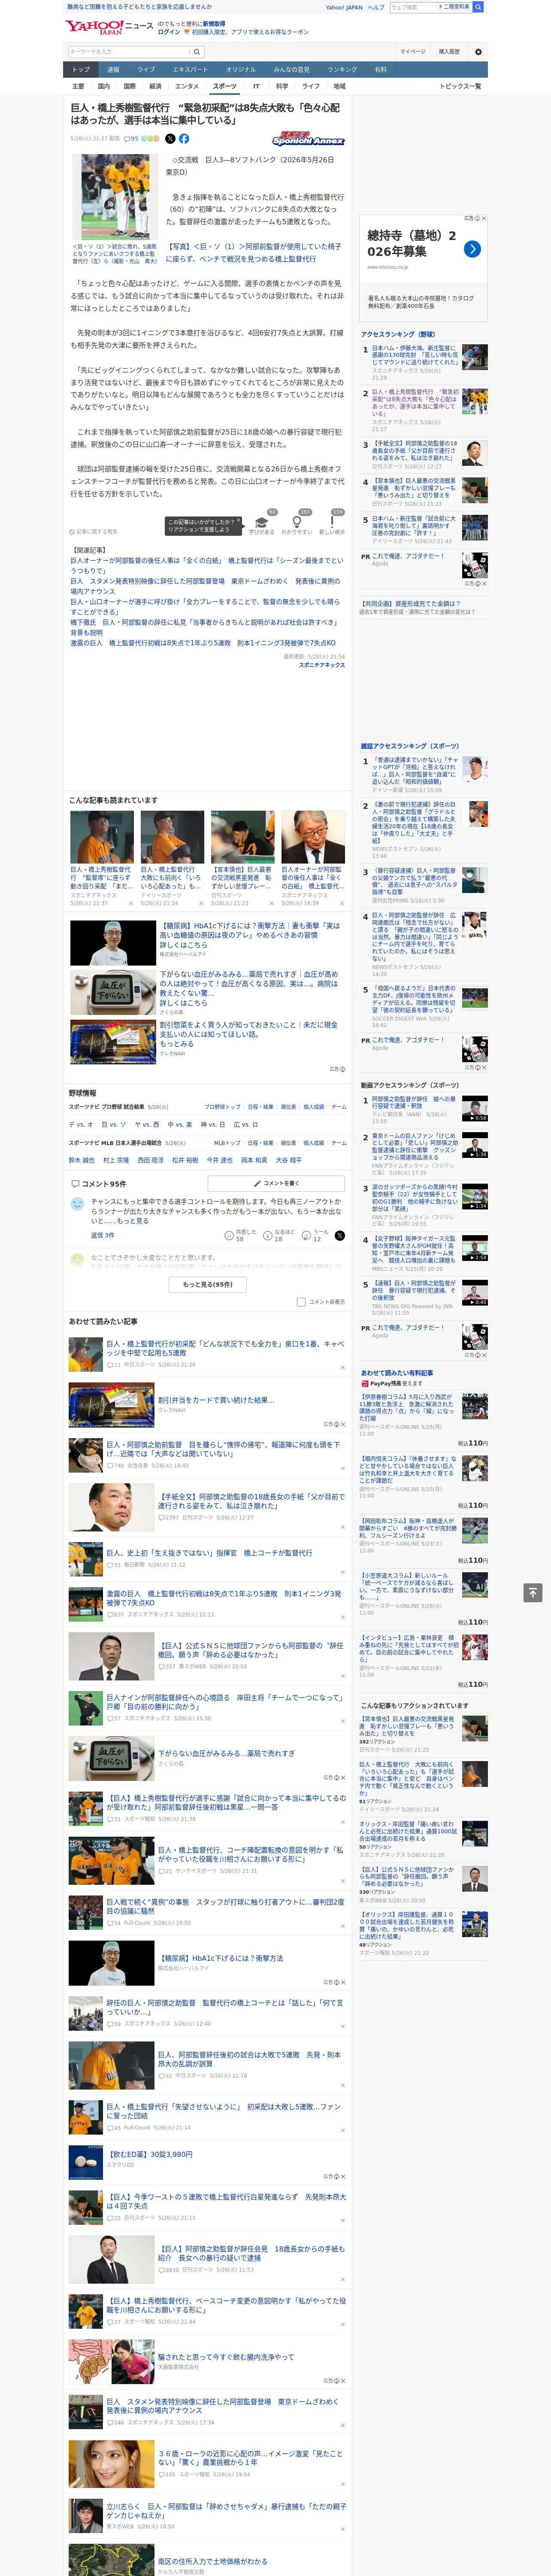
Task: Open the 科学 category
Action: click(x=282, y=86)
